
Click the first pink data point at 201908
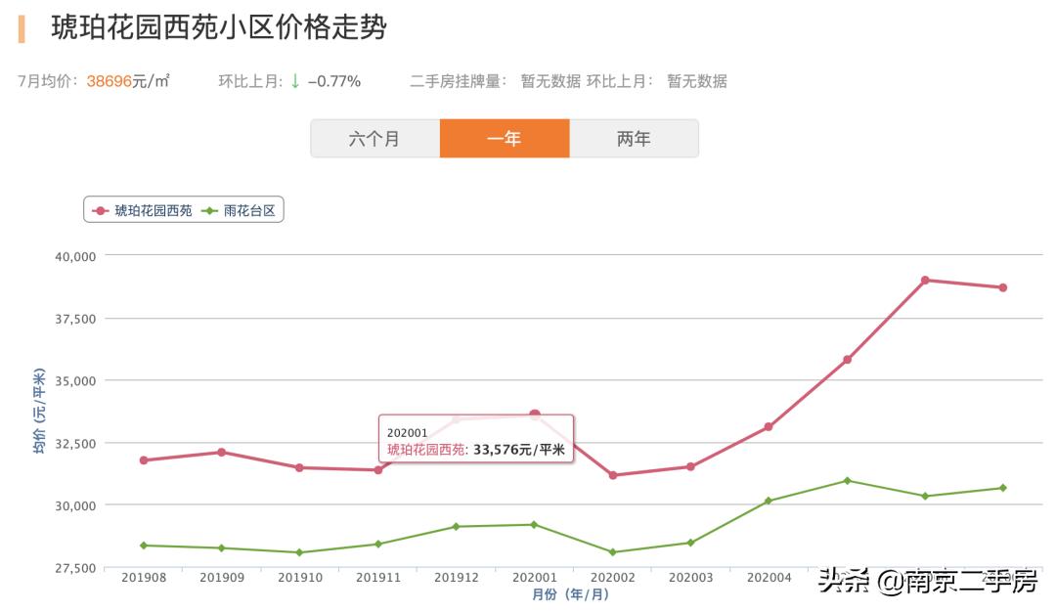[x=144, y=459]
